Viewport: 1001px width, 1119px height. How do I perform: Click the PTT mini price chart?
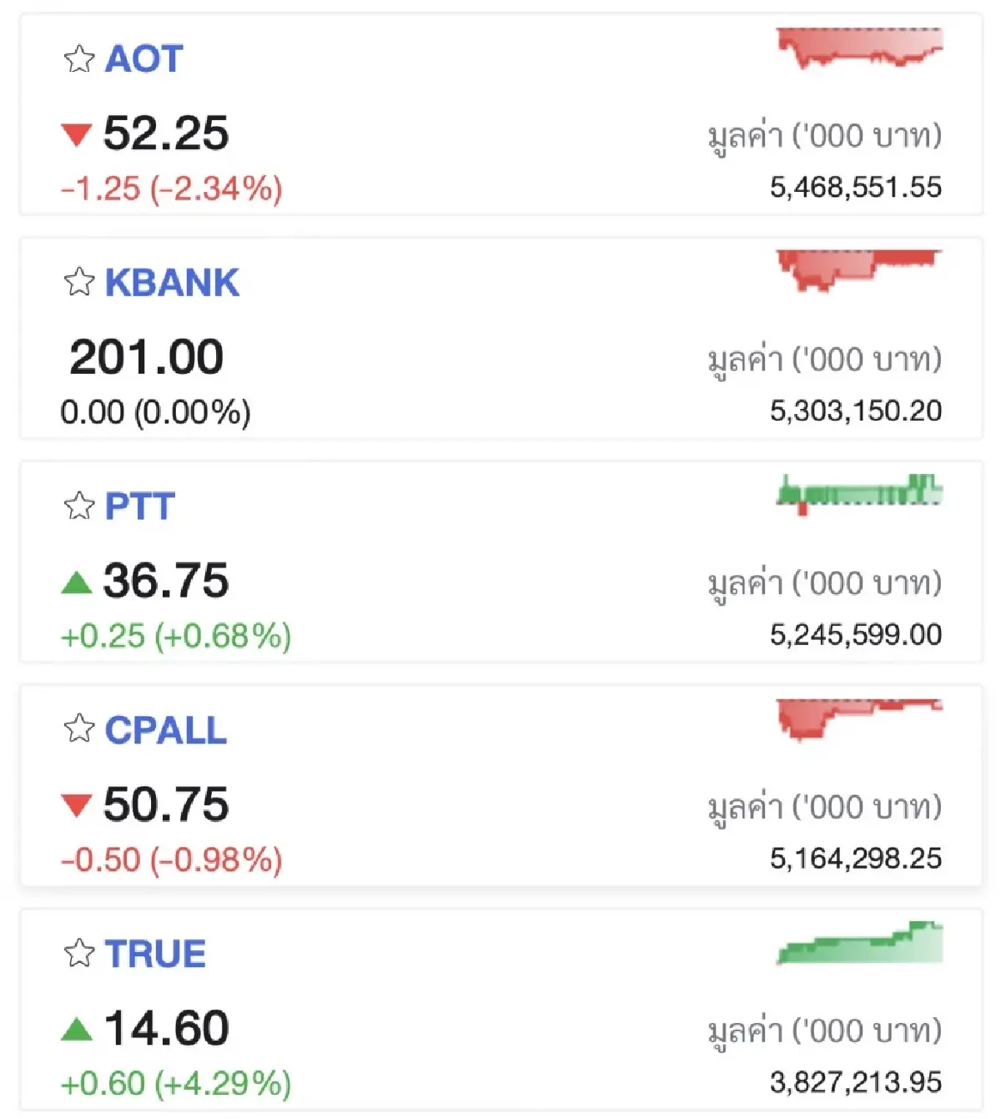(858, 492)
